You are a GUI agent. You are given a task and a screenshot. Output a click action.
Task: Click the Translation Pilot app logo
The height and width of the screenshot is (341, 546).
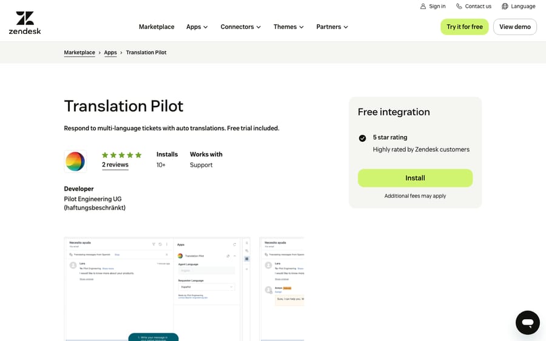click(x=75, y=161)
